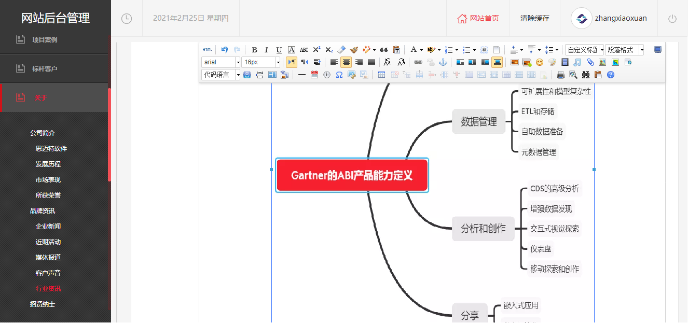Open the emoticon smiley picker
Image resolution: width=688 pixels, height=323 pixels.
(x=540, y=62)
